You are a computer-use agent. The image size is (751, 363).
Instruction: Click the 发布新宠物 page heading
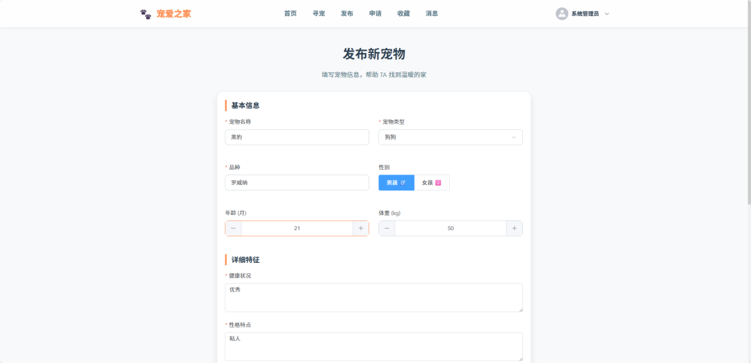(x=374, y=54)
